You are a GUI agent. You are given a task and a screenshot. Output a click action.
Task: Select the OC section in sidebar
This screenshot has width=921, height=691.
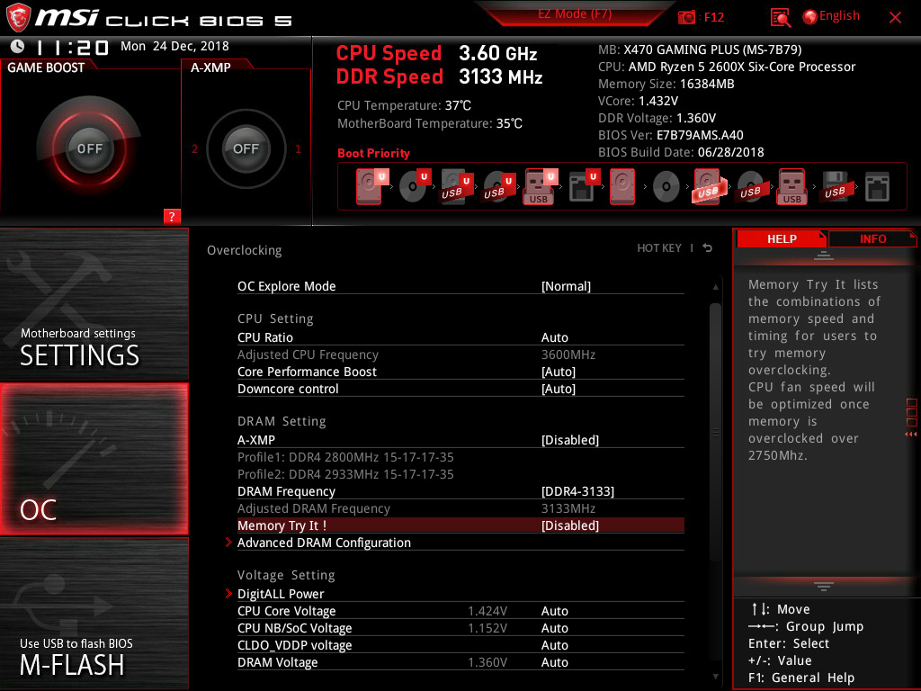tap(94, 459)
